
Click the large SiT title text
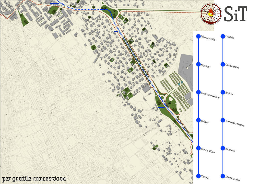pyautogui.click(x=236, y=14)
